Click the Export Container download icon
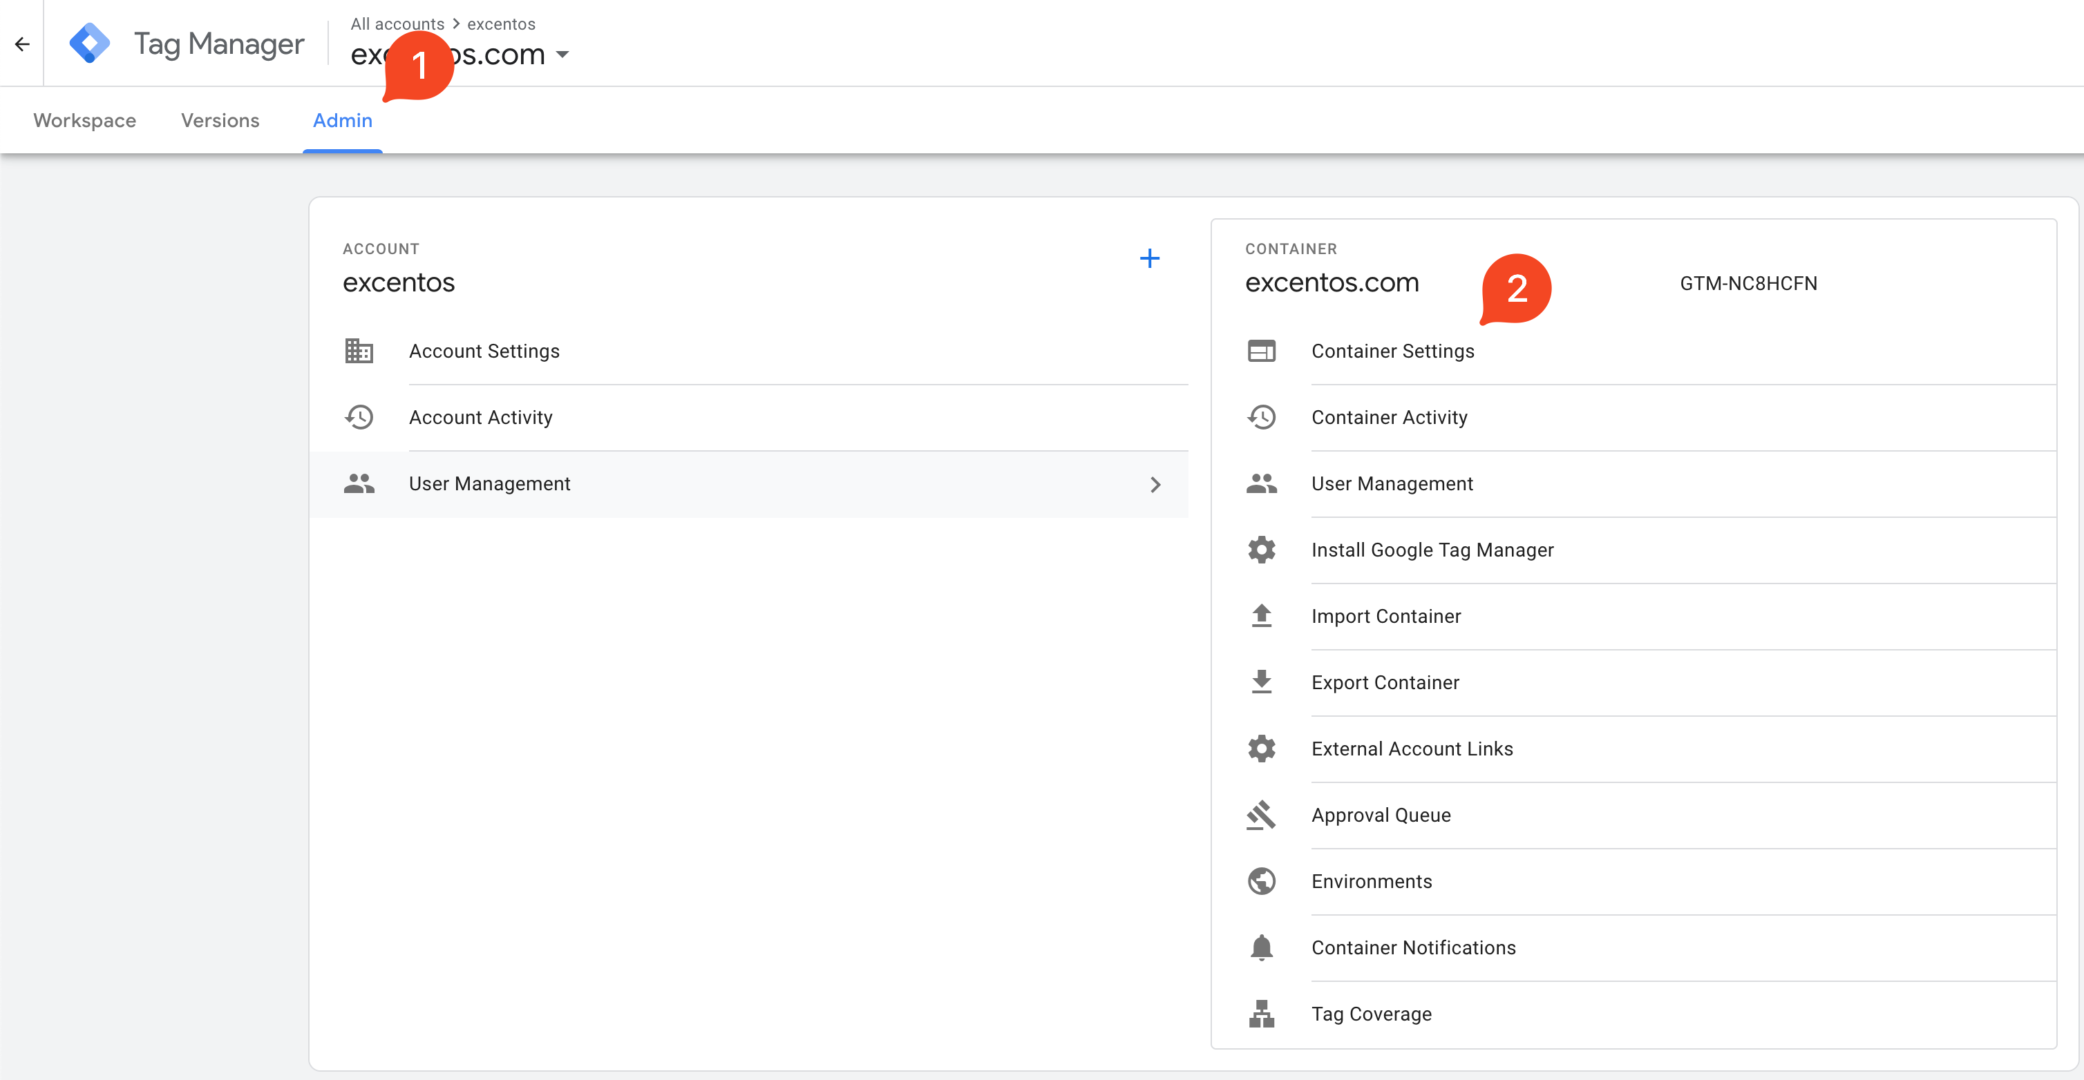This screenshot has width=2084, height=1080. point(1261,682)
